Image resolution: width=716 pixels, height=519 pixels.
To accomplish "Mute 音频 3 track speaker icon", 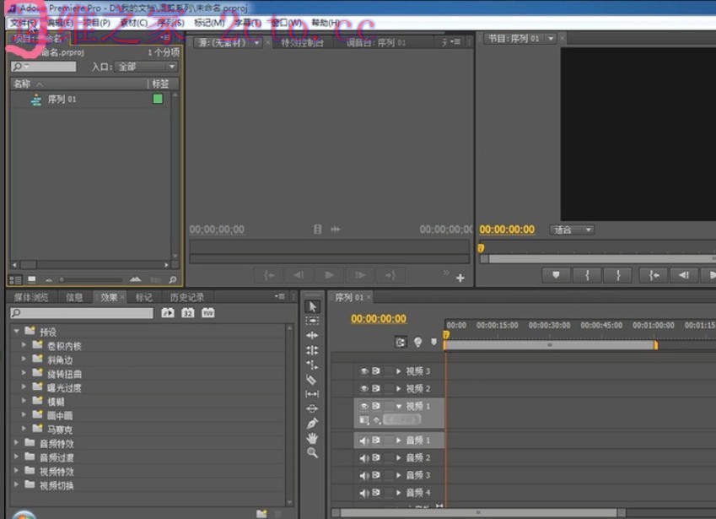I will click(364, 475).
